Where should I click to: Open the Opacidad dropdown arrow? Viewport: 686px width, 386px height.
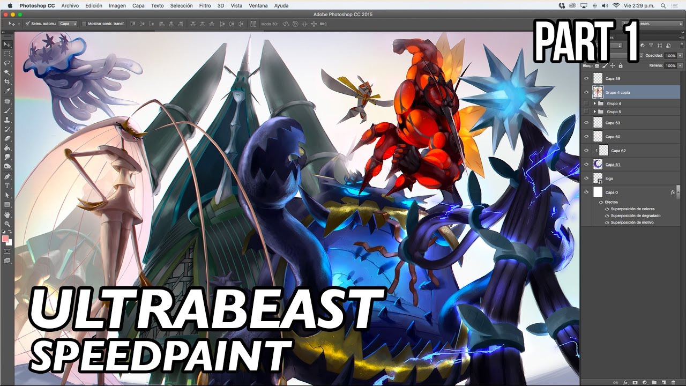tap(680, 56)
